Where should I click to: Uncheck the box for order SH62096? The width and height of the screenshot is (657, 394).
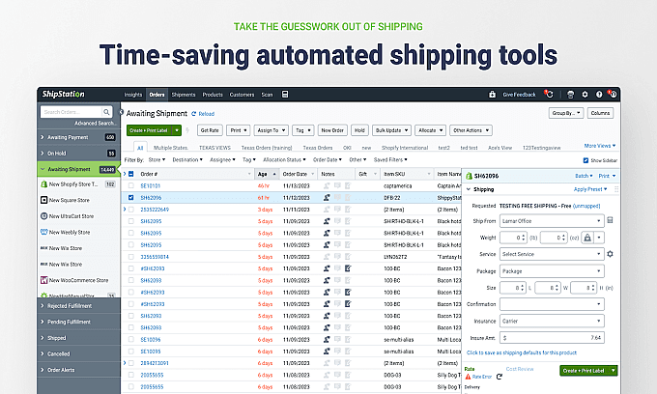coord(131,197)
